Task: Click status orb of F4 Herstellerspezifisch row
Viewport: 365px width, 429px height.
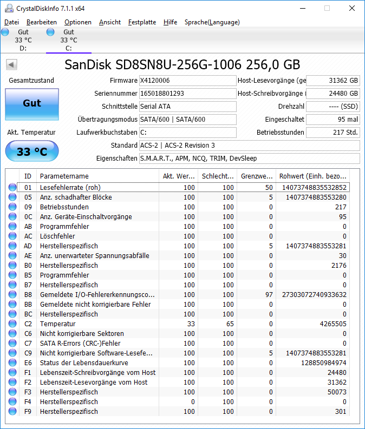Action: click(x=12, y=402)
